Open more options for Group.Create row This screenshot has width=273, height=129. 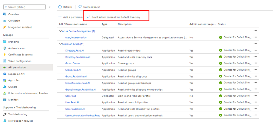point(255,63)
